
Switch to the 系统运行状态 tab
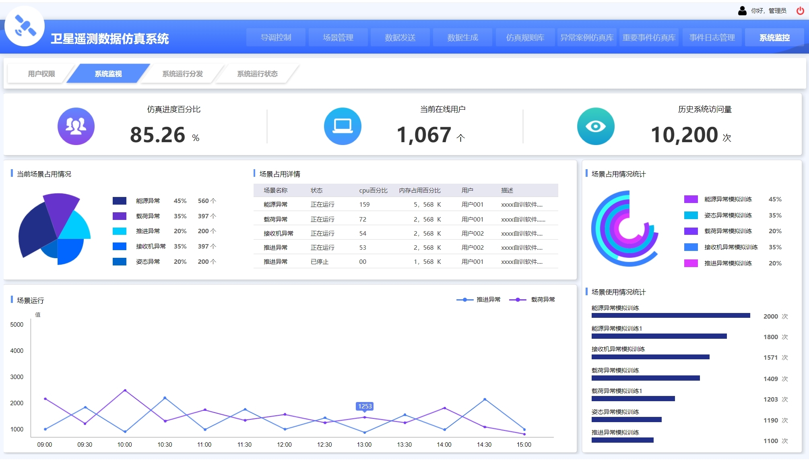(257, 74)
